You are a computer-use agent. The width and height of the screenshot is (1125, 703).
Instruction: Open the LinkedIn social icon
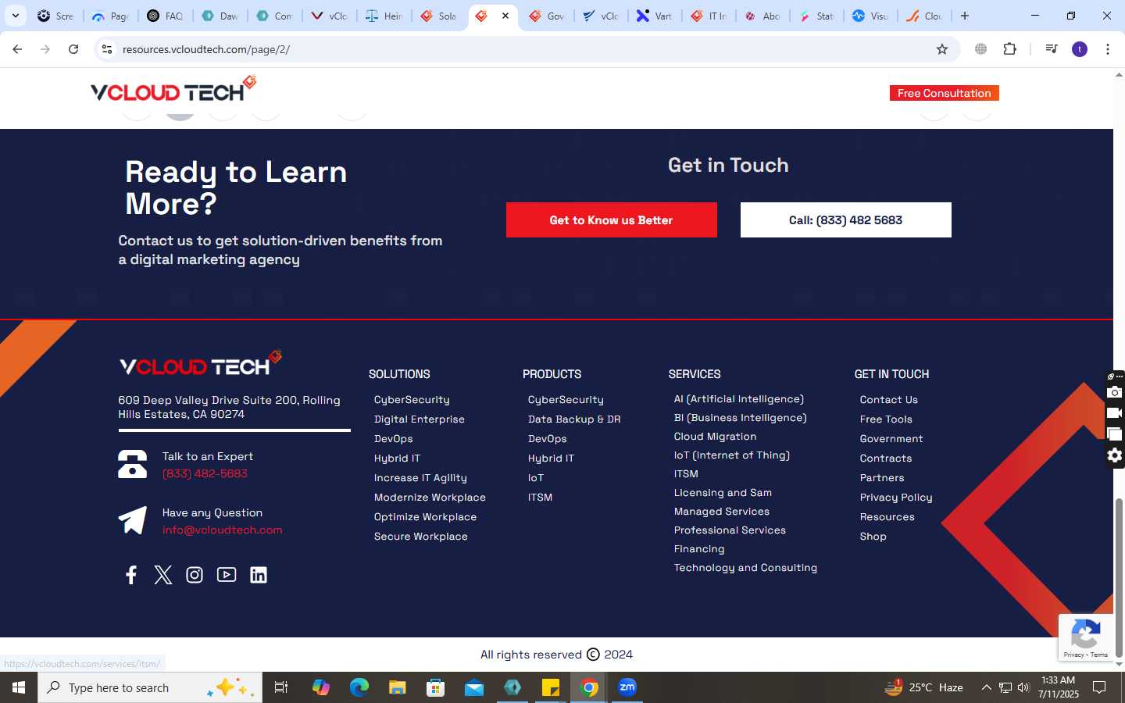pyautogui.click(x=259, y=575)
